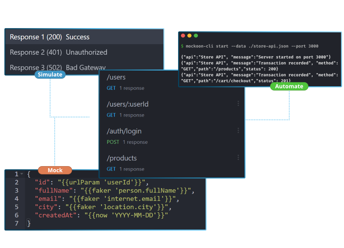Click the closing brace on line 7
The height and width of the screenshot is (248, 344).
[x=29, y=223]
